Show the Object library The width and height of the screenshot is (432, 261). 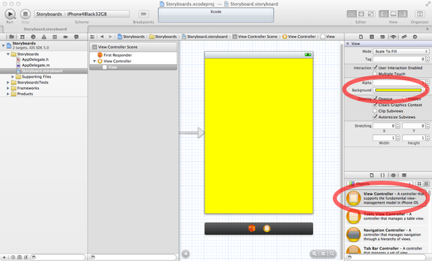[394, 175]
